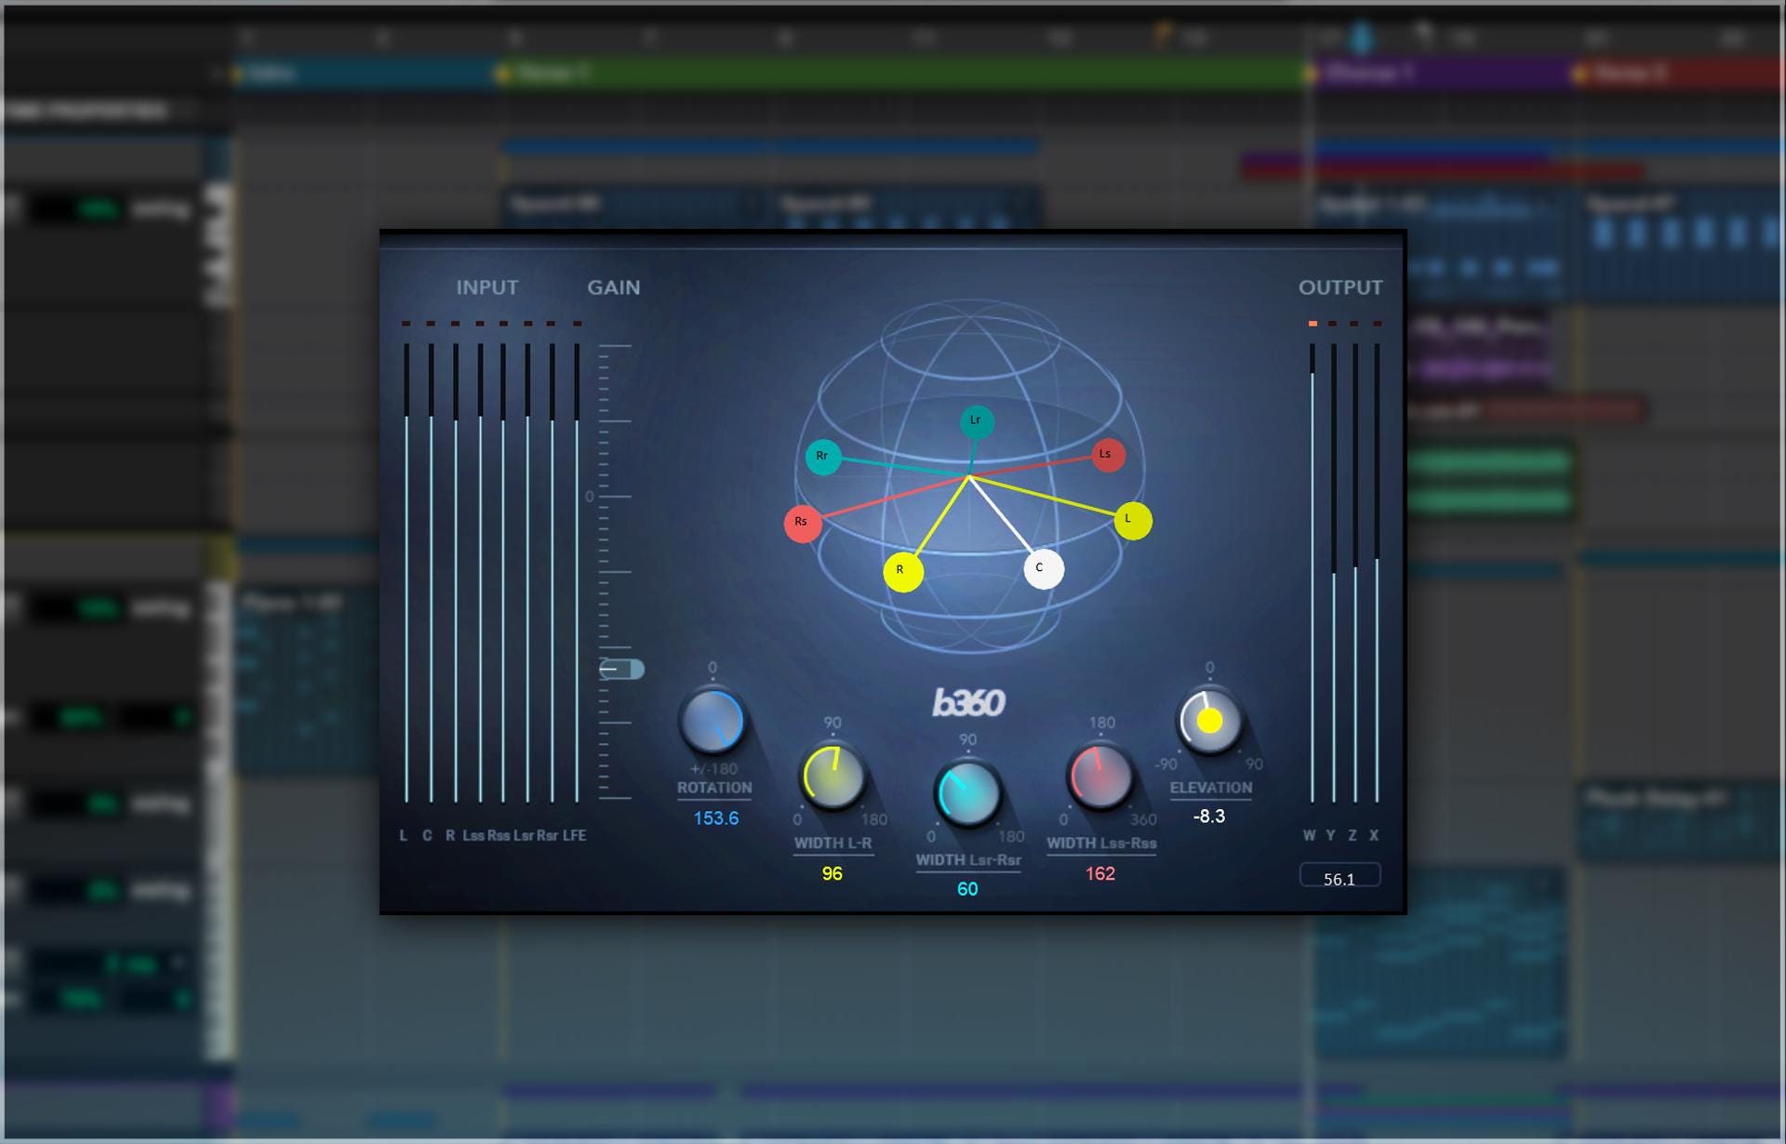Click the WIDTH L-R label
This screenshot has width=1786, height=1144.
[x=833, y=844]
